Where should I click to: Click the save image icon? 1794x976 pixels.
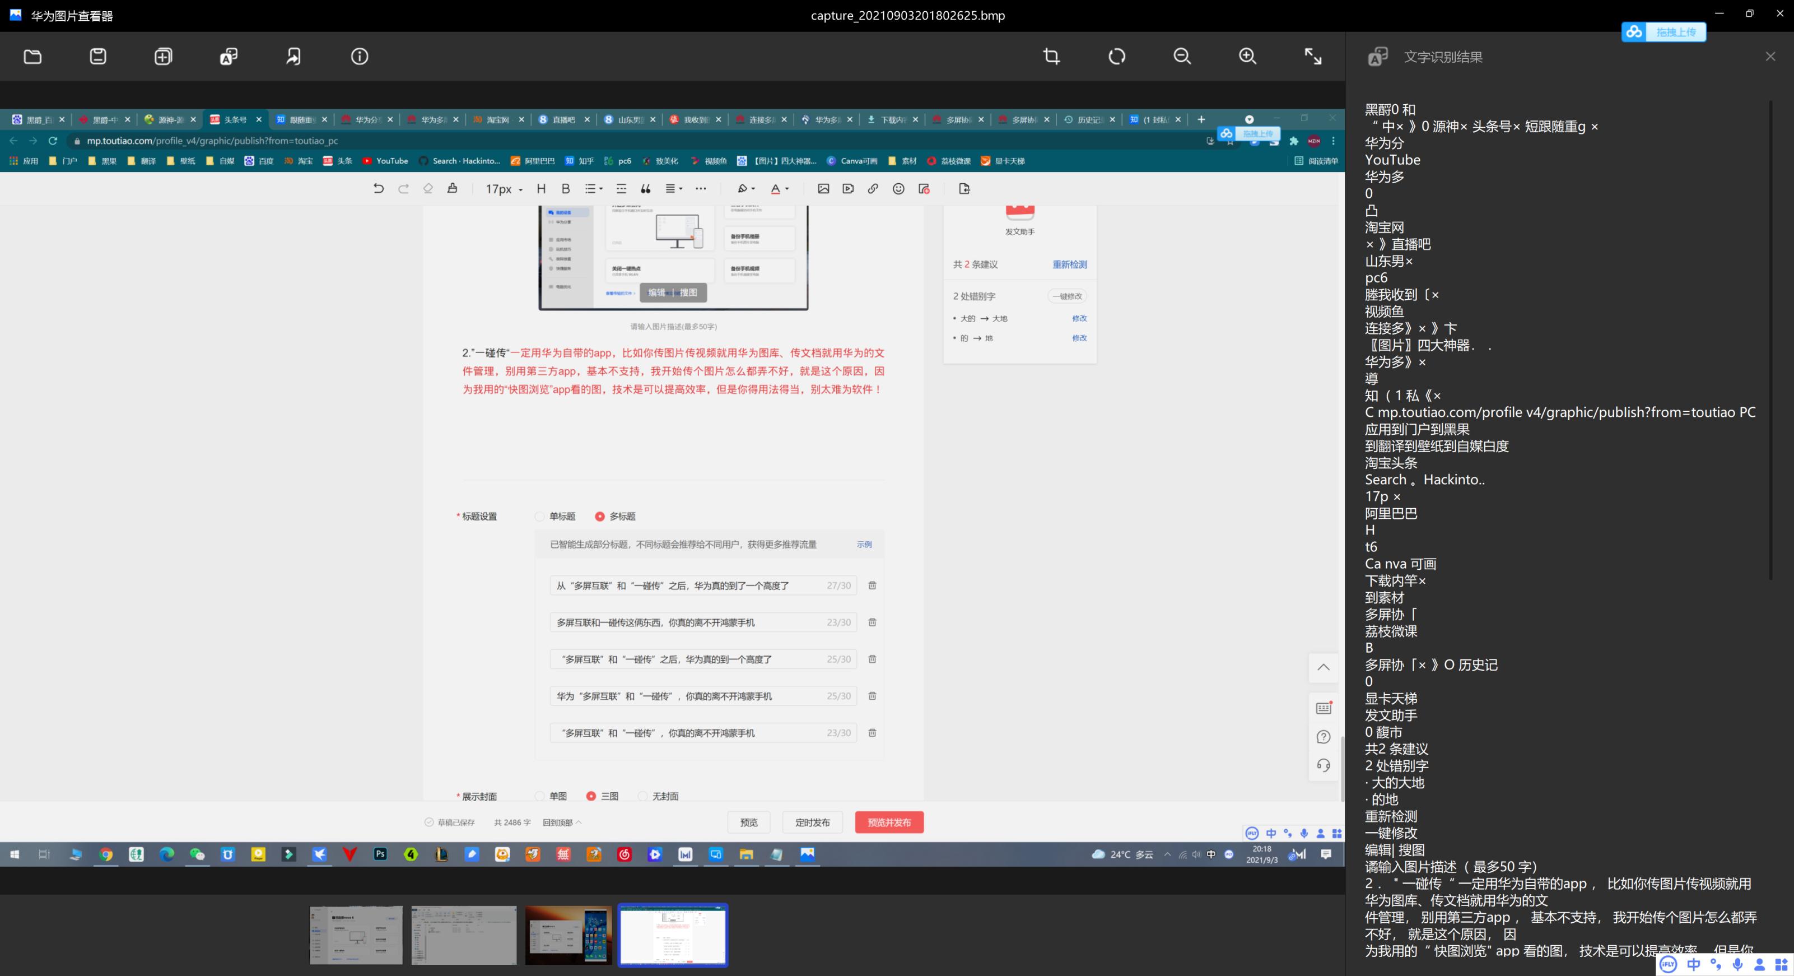point(98,57)
